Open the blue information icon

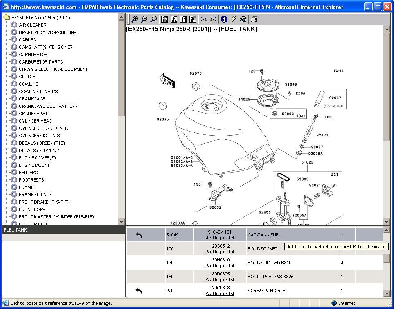(224, 19)
